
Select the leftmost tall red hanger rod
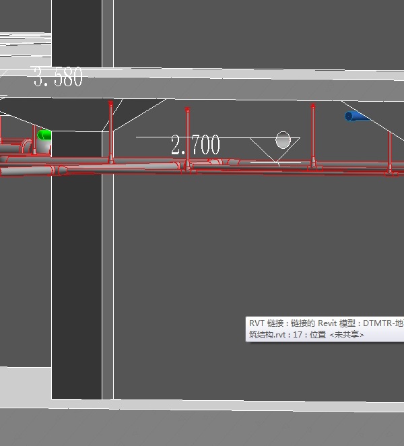pos(111,131)
